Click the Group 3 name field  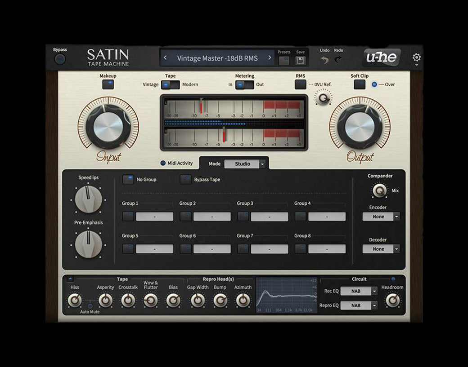[269, 217]
